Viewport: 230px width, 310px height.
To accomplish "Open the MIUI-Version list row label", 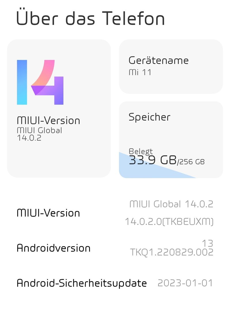I will [48, 213].
